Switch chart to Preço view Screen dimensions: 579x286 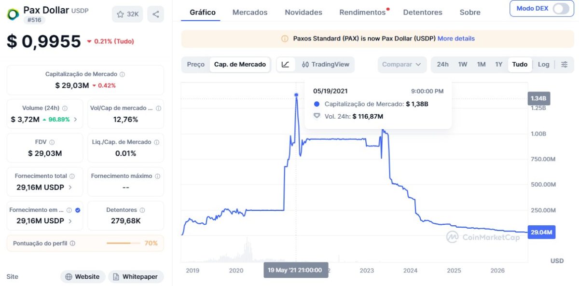point(195,64)
